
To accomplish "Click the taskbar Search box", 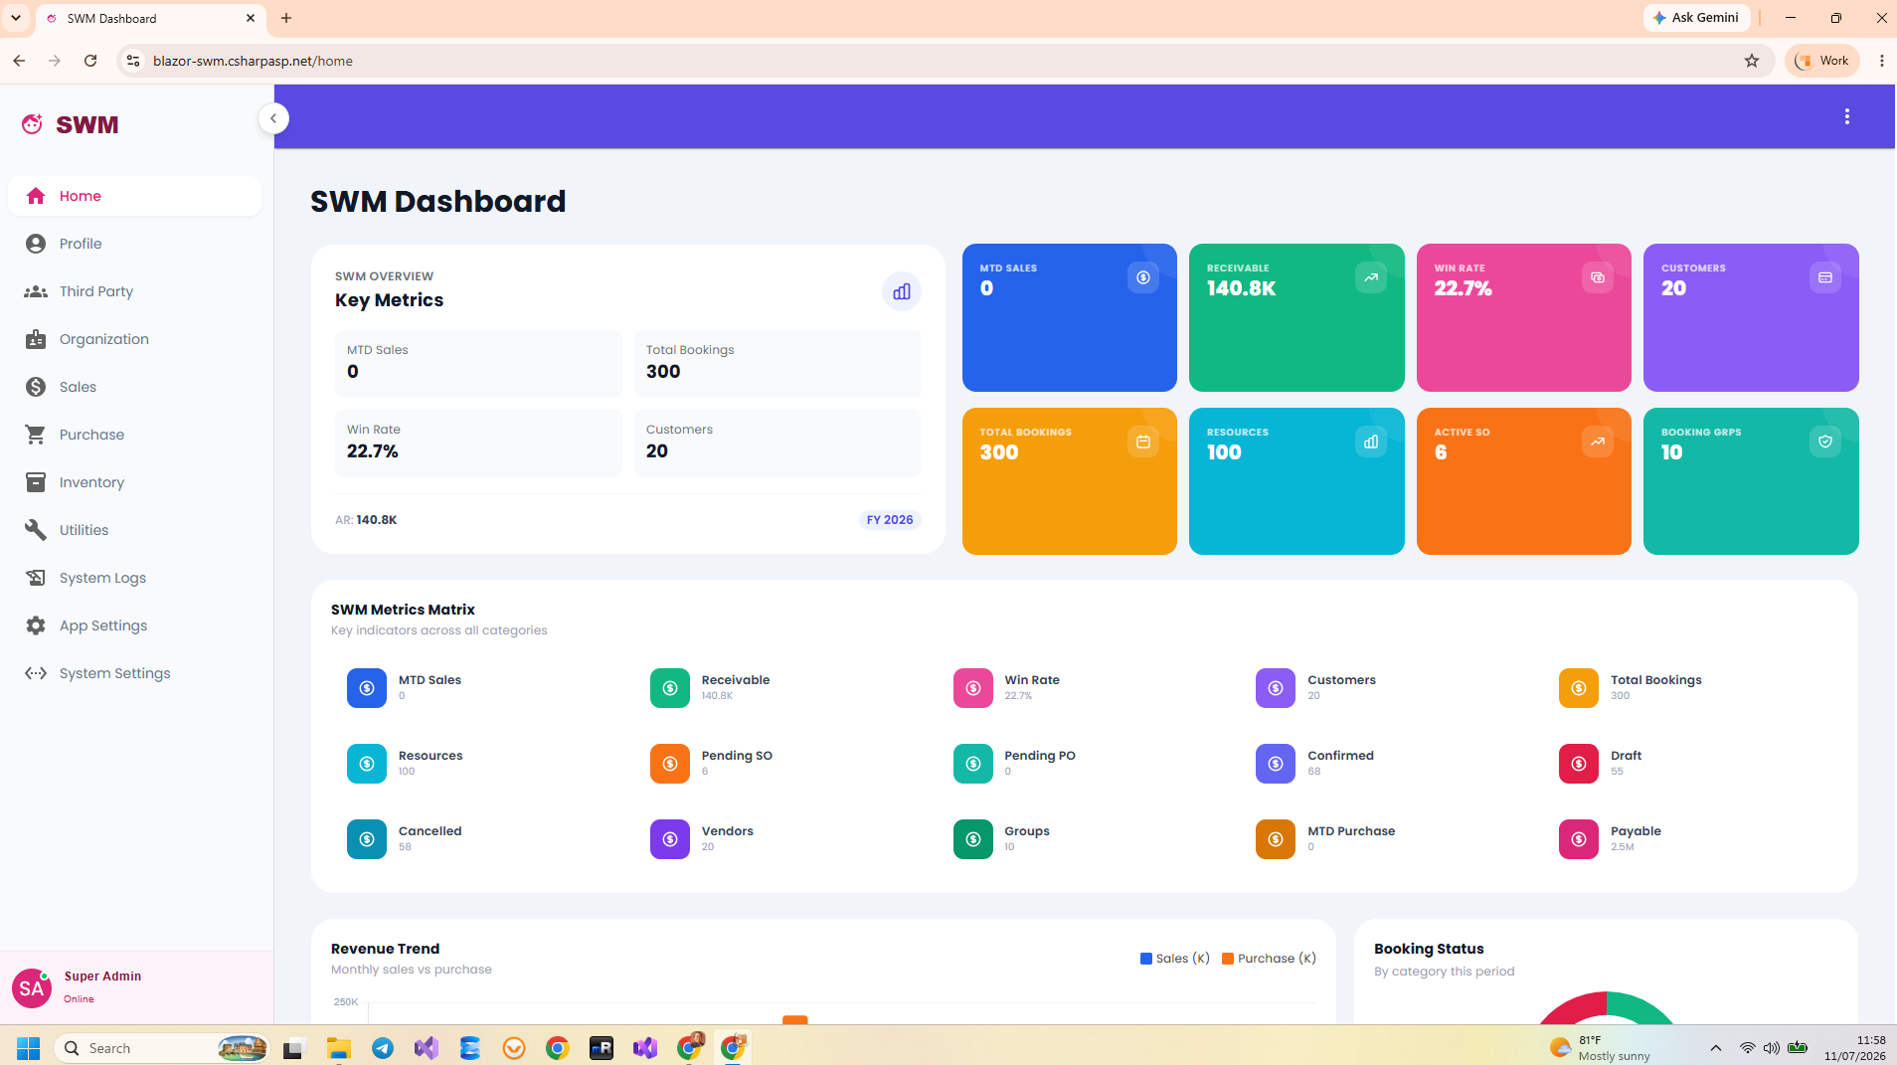I will [x=161, y=1048].
